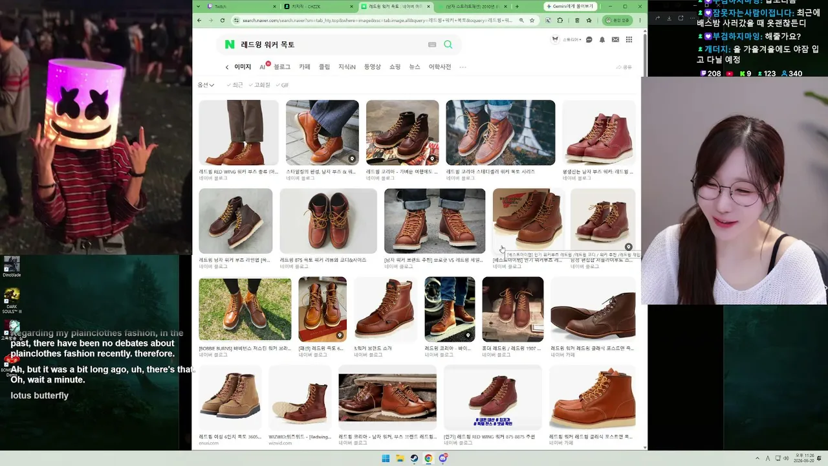Switch to the 동영상 tab

tap(373, 67)
